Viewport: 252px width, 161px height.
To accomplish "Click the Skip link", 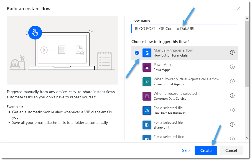I will (x=186, y=150).
